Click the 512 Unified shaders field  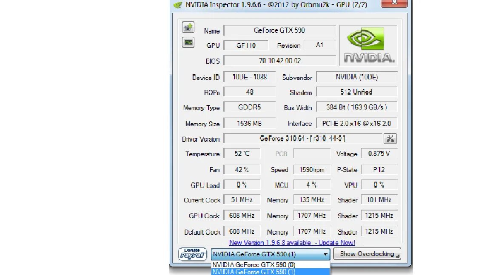point(357,92)
